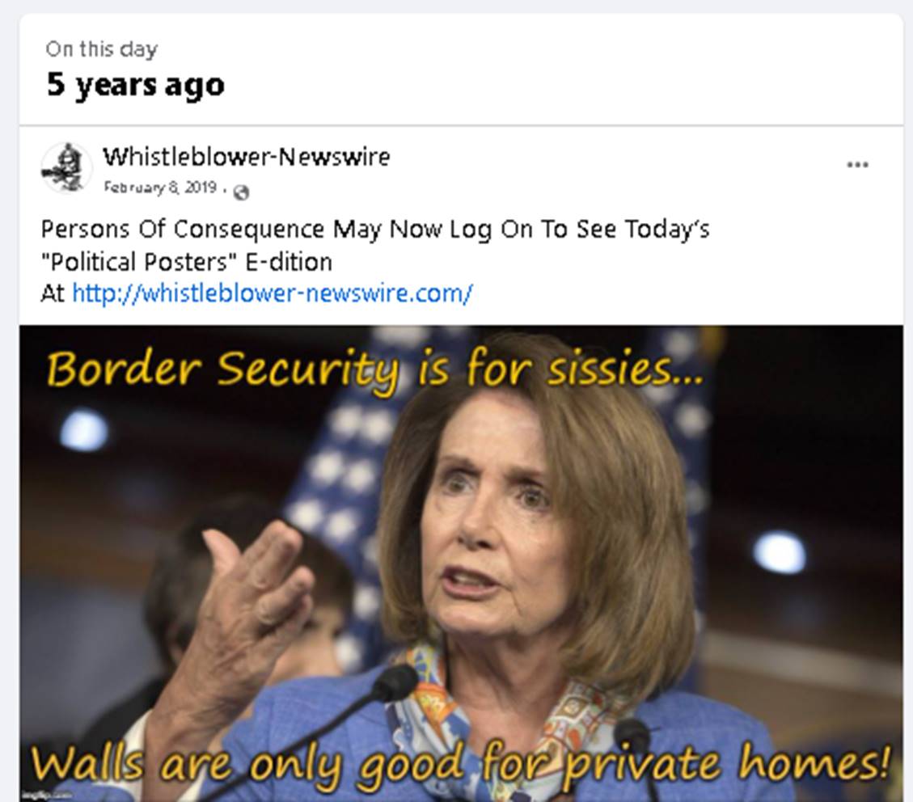
Task: Click the imgflip.com watermark on image
Action: [x=47, y=795]
